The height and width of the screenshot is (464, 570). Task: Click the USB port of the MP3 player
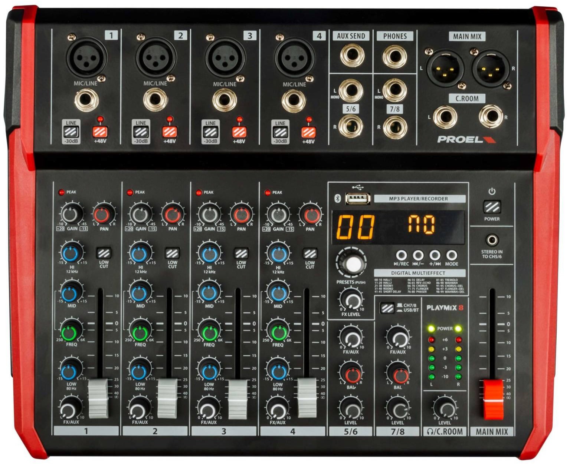tap(358, 199)
